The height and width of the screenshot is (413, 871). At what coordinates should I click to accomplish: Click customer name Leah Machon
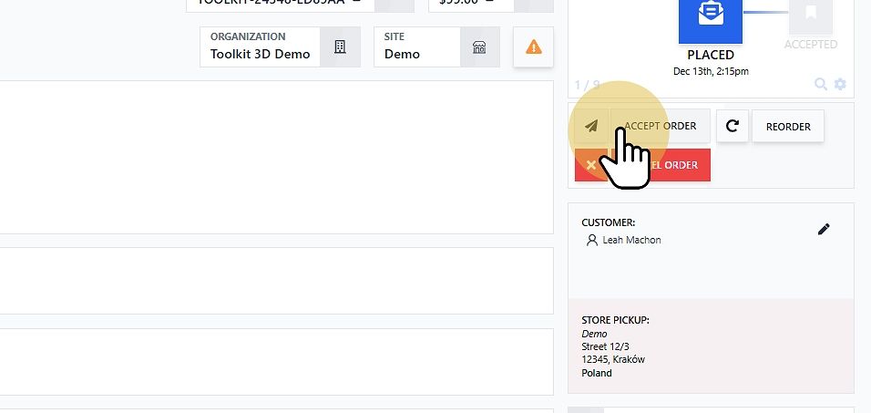point(631,240)
